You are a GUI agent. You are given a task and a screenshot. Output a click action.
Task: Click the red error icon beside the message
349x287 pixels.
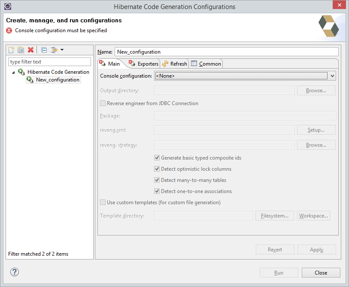point(9,30)
